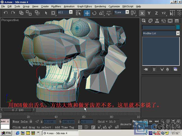This screenshot has width=182, height=136.
Task: Toggle the Animate button
Action: [126, 124]
